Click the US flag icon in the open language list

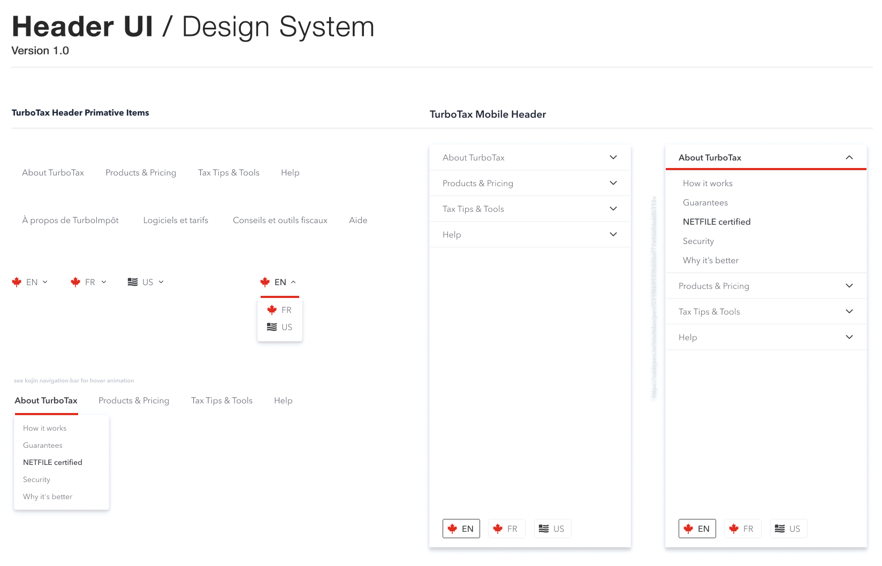point(272,327)
